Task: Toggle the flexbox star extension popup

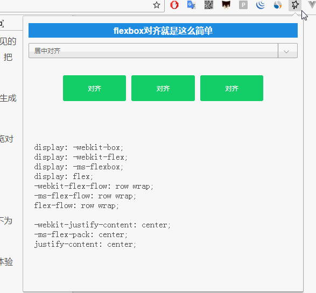Action: [x=295, y=5]
